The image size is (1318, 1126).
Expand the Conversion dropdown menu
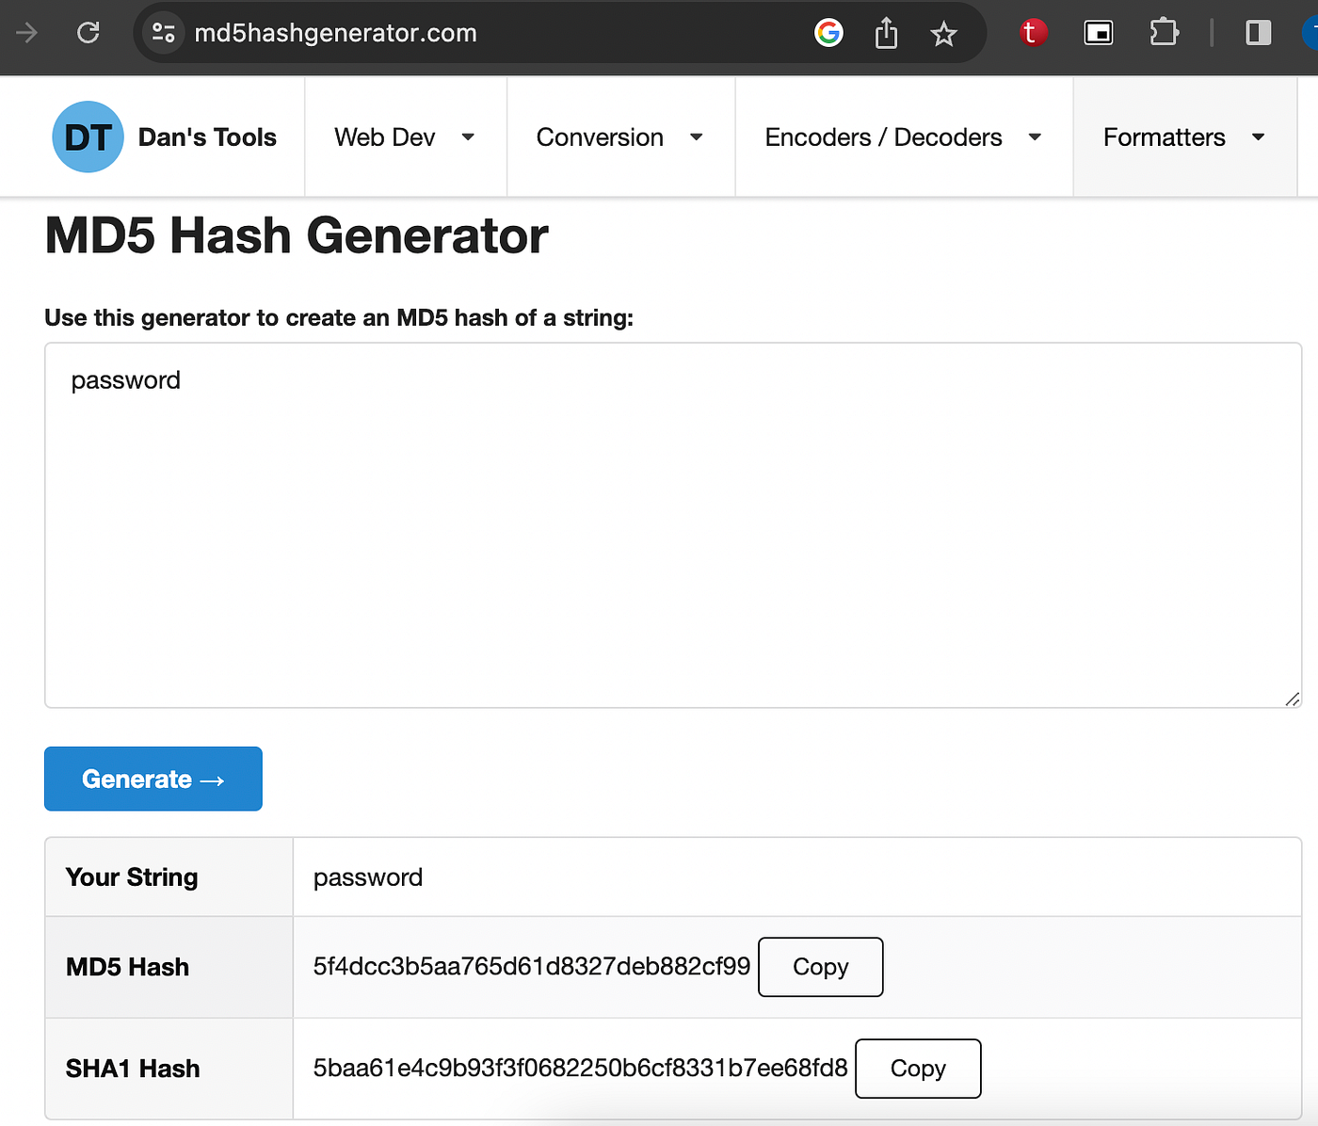pyautogui.click(x=619, y=137)
